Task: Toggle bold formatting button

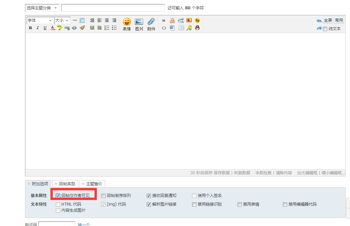Action: [x=30, y=28]
